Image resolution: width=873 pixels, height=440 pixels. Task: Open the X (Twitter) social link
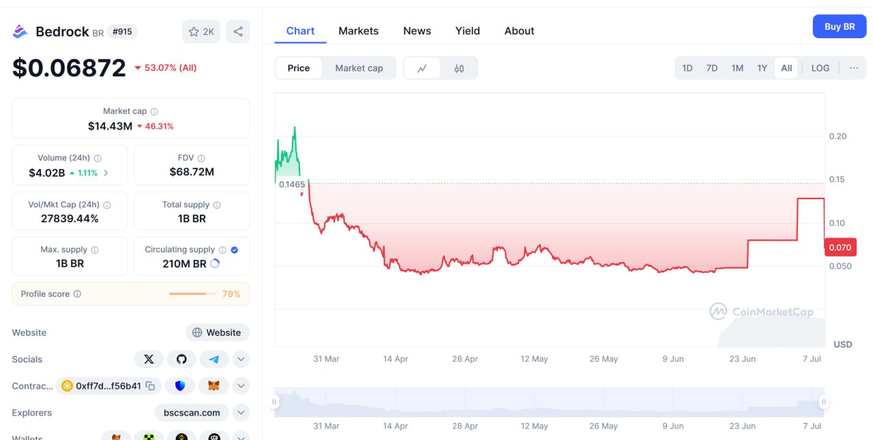tap(149, 359)
